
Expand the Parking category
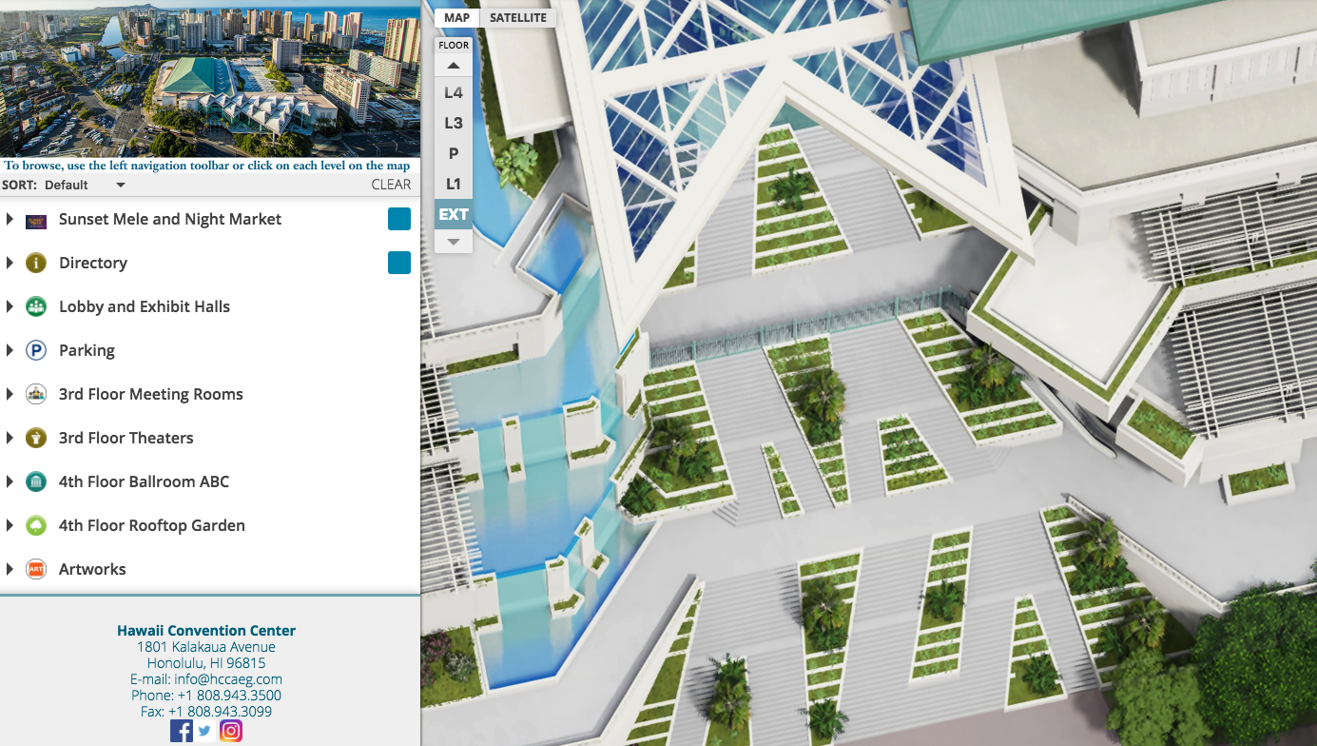(x=10, y=350)
